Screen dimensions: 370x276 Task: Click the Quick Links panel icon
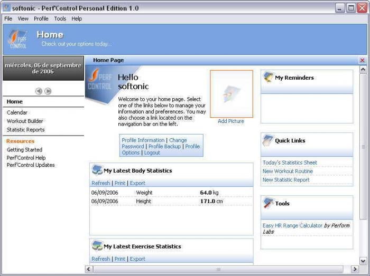[x=268, y=140]
